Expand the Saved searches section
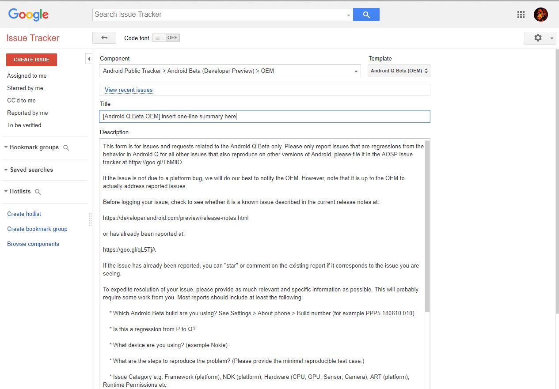The image size is (559, 389). pos(28,170)
